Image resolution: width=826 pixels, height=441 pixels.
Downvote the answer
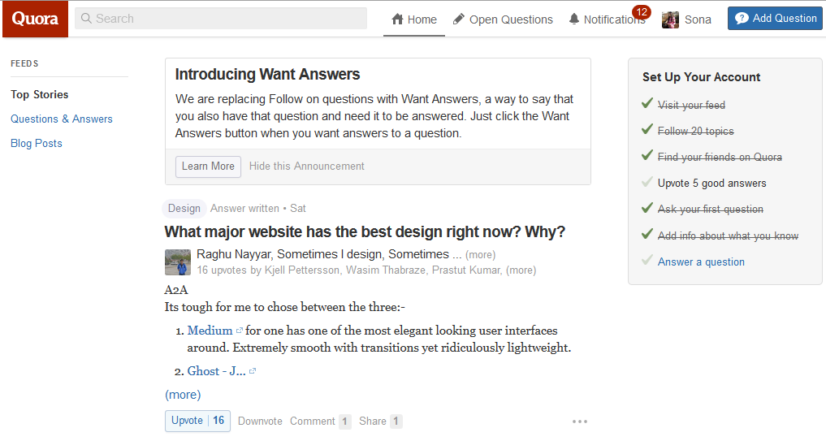click(x=260, y=421)
